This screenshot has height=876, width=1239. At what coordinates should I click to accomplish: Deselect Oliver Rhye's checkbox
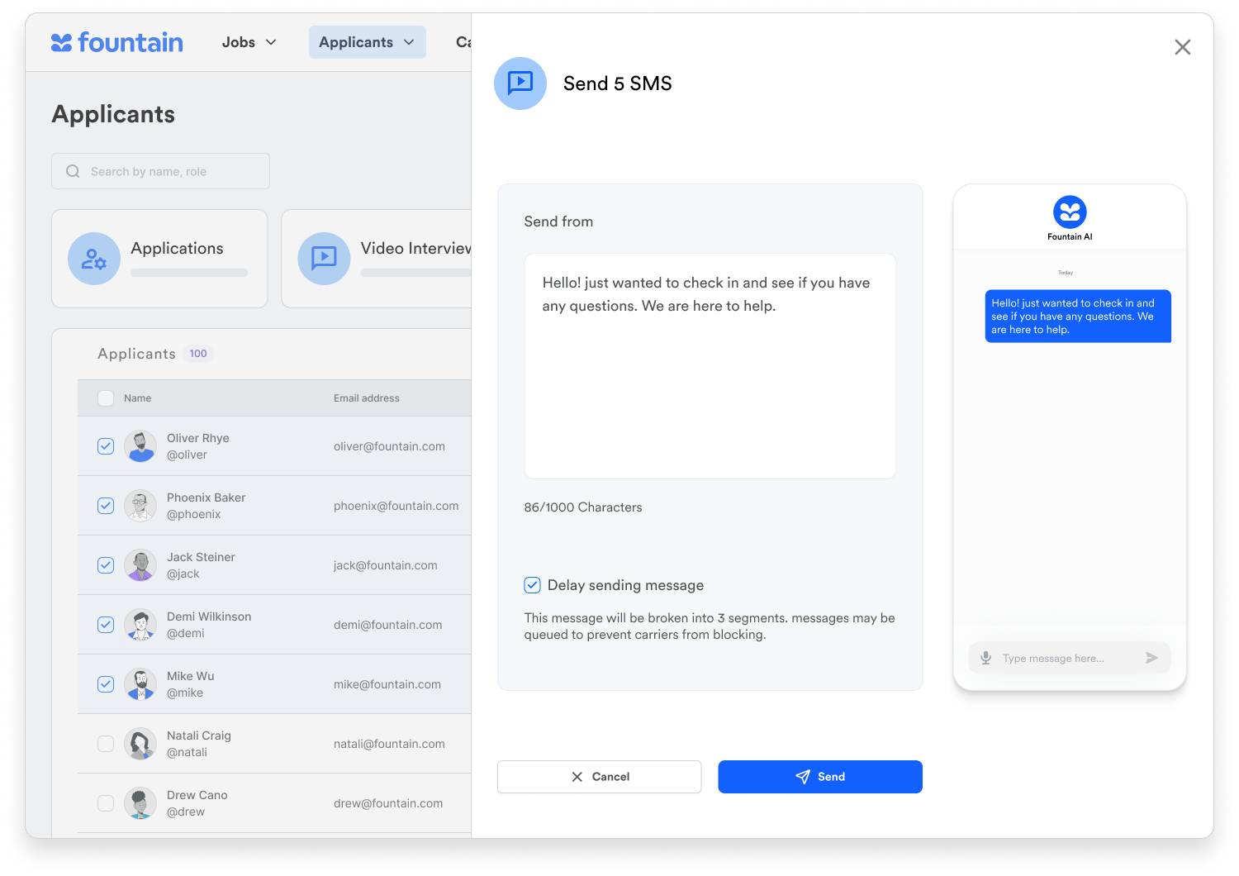(106, 446)
